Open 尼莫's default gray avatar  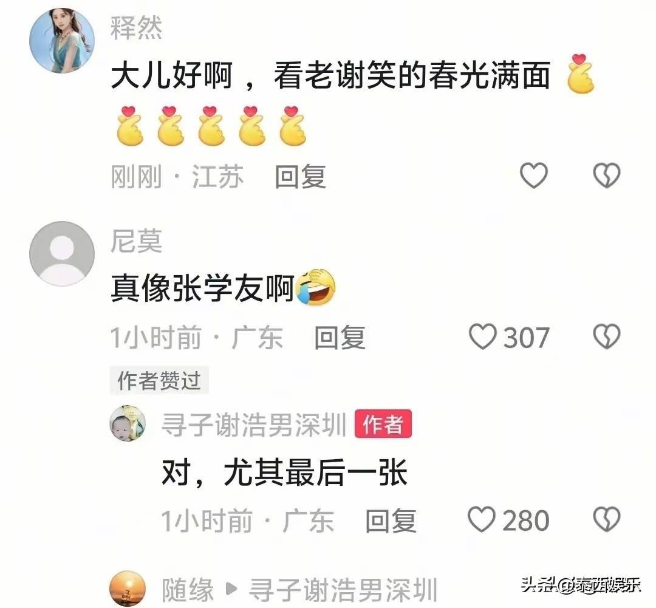tap(62, 254)
